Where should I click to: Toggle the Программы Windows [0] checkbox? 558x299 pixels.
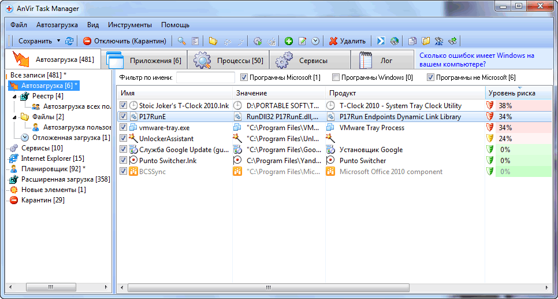pos(336,77)
